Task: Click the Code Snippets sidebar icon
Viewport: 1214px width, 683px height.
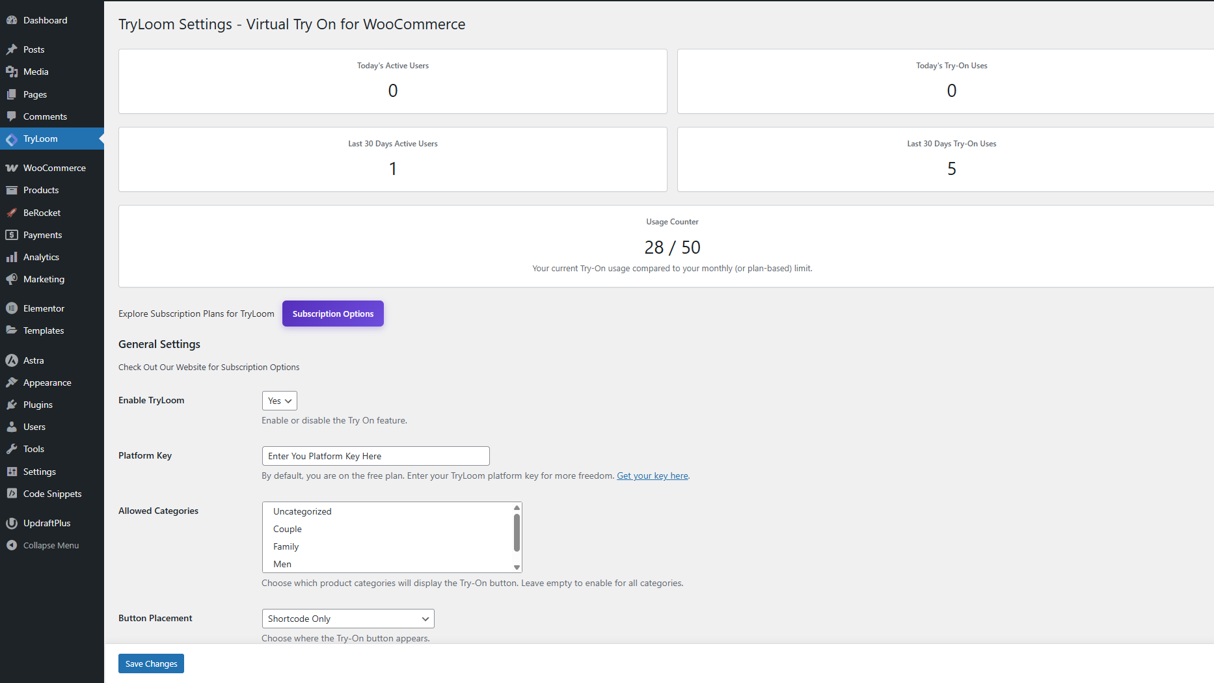Action: (12, 493)
